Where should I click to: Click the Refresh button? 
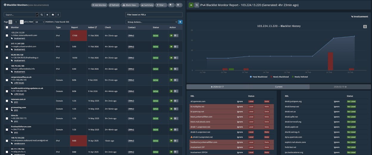(114, 5)
